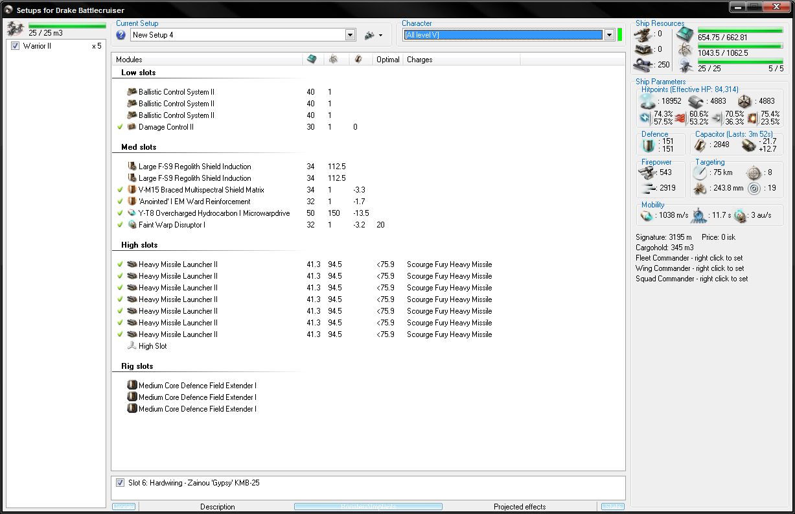
Task: Open the ship icon dropdown arrow menu
Action: point(380,36)
